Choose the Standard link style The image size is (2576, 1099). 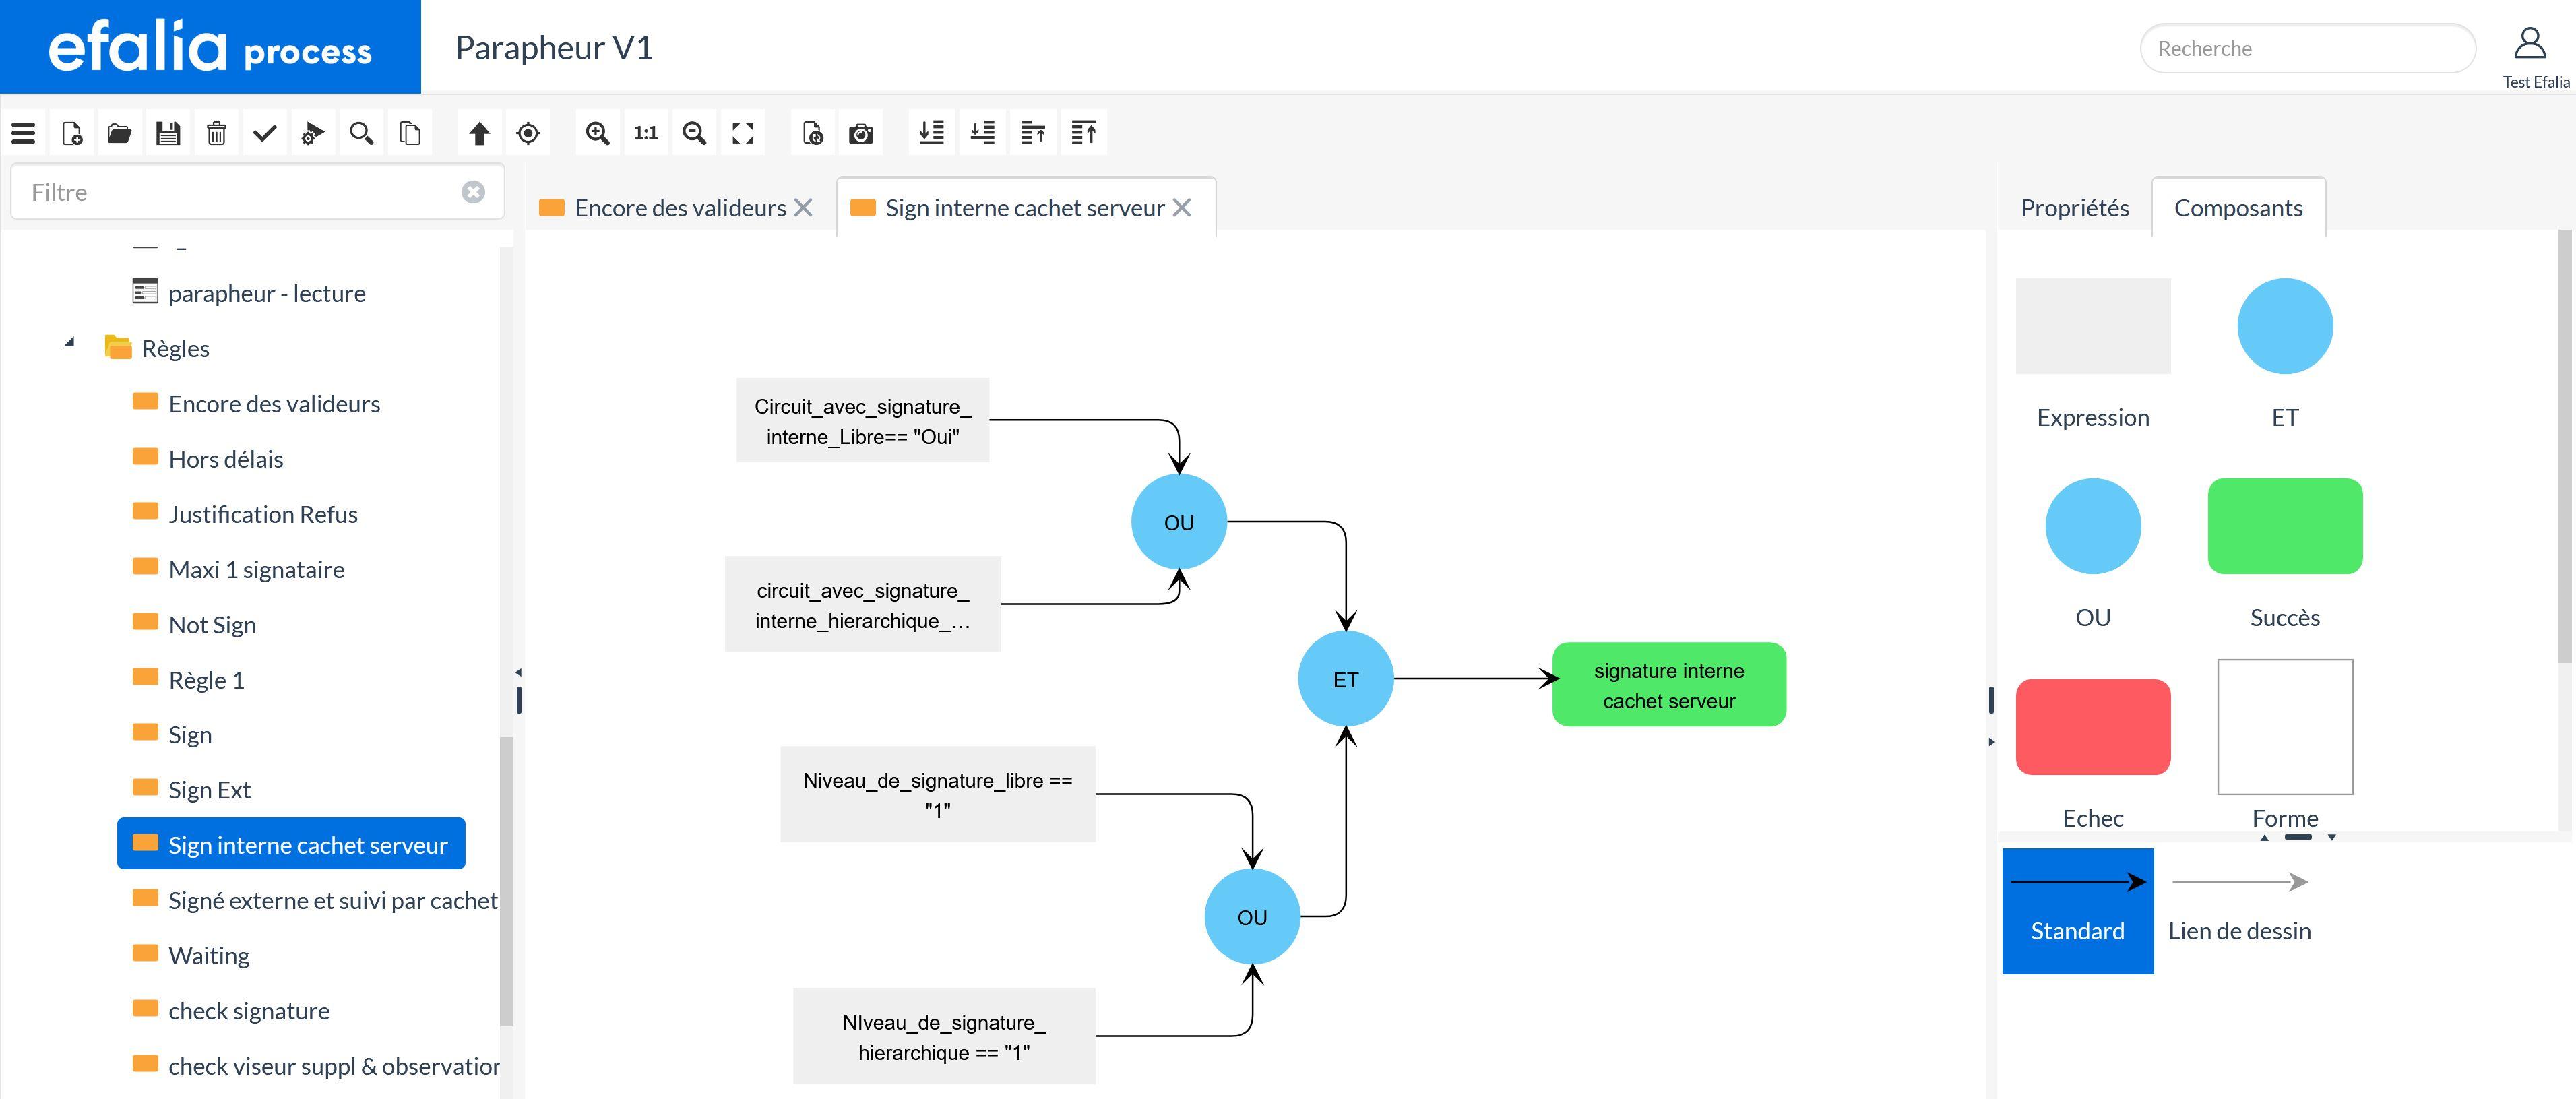[2077, 910]
